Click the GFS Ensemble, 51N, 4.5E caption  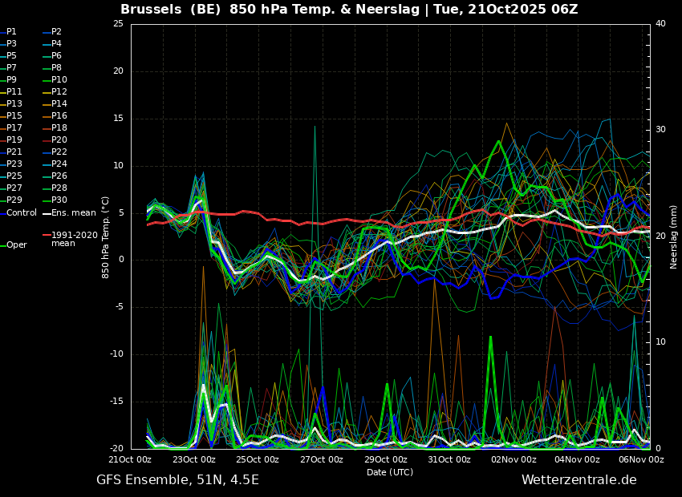177,480
